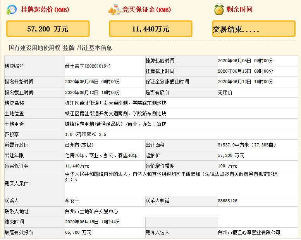
Task: Click the 联系人电话 label
Action: (157, 201)
